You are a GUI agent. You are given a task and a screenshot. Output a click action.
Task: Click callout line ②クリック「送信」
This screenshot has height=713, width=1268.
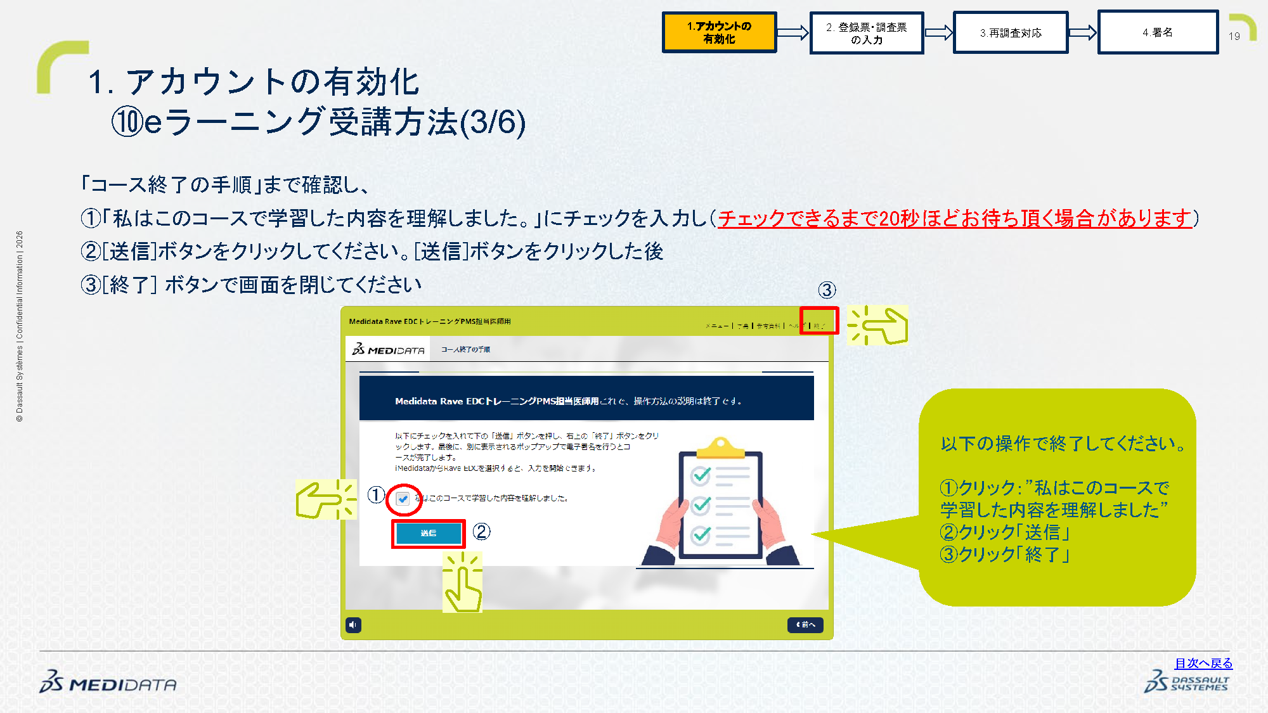pyautogui.click(x=1005, y=532)
